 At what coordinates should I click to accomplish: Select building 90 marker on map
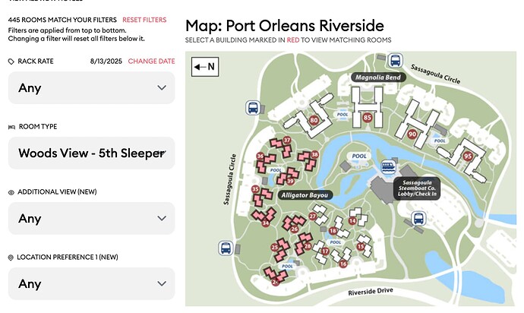(412, 134)
